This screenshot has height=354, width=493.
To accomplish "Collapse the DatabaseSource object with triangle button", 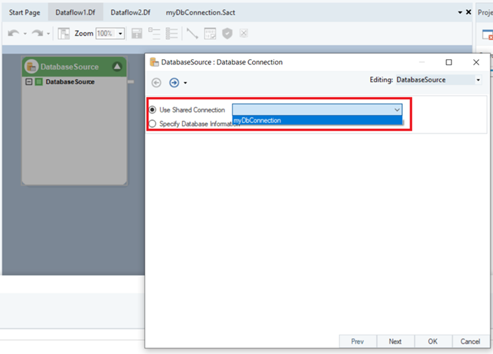I will (x=117, y=67).
